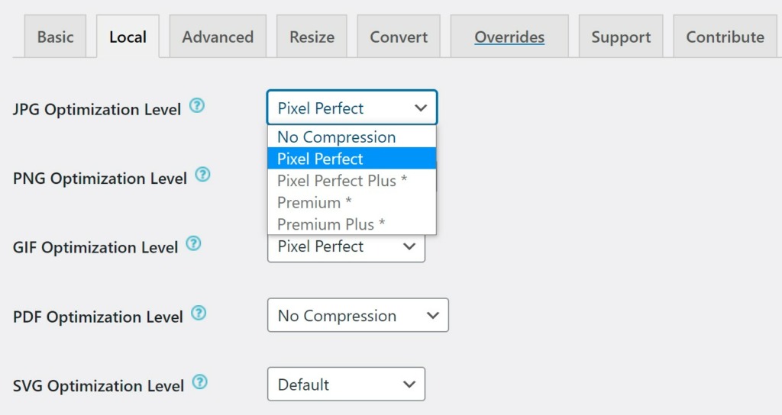Collapse the JPG Optimization Level dropdown
Viewport: 782px width, 415px height.
click(352, 108)
